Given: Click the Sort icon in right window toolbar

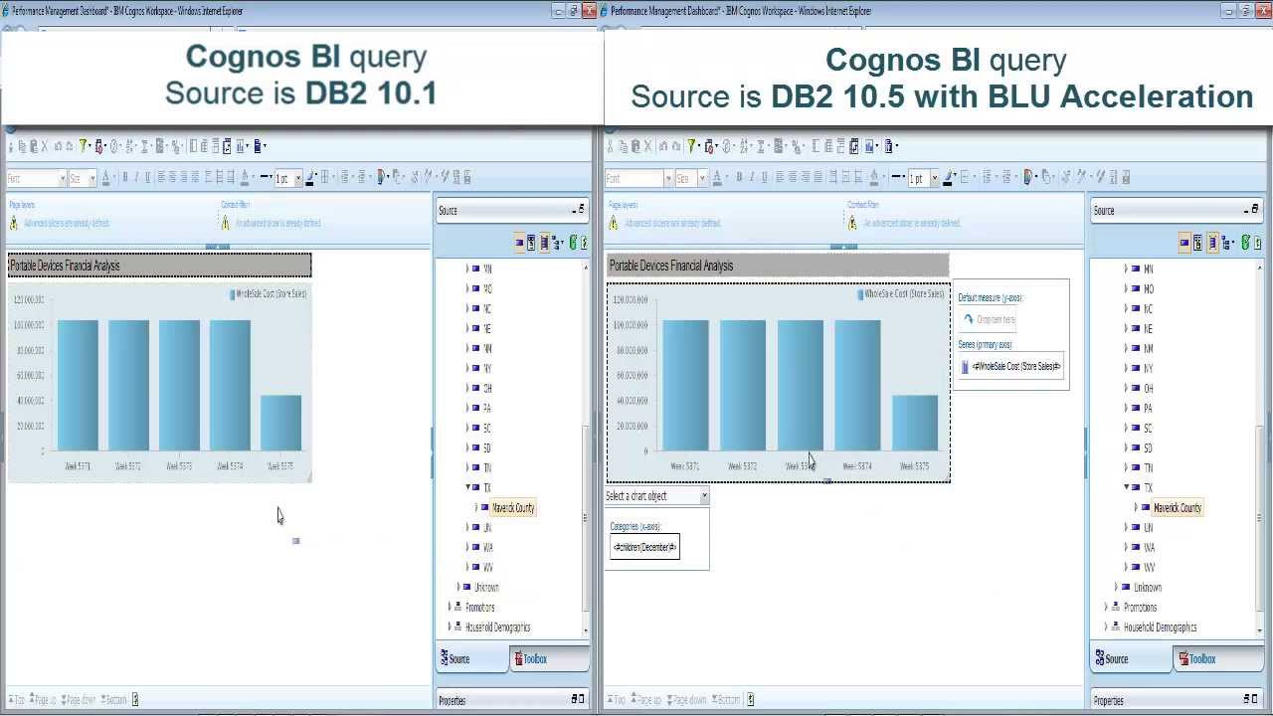Looking at the screenshot, I should pyautogui.click(x=743, y=146).
